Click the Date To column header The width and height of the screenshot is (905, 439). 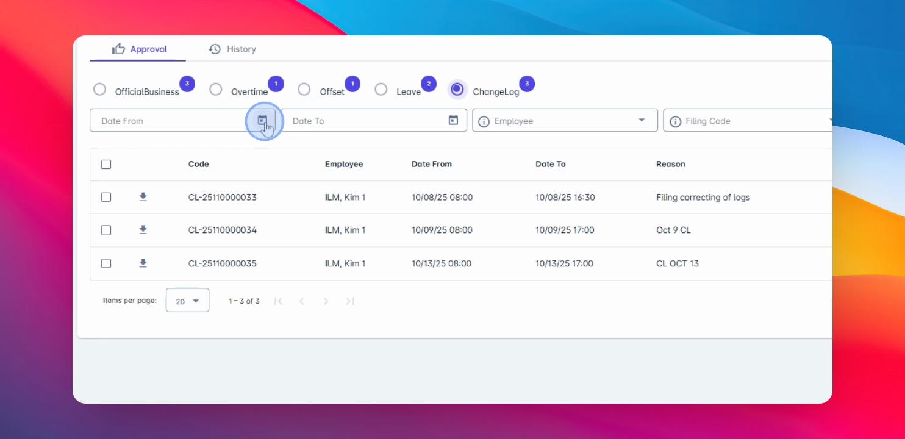click(551, 164)
